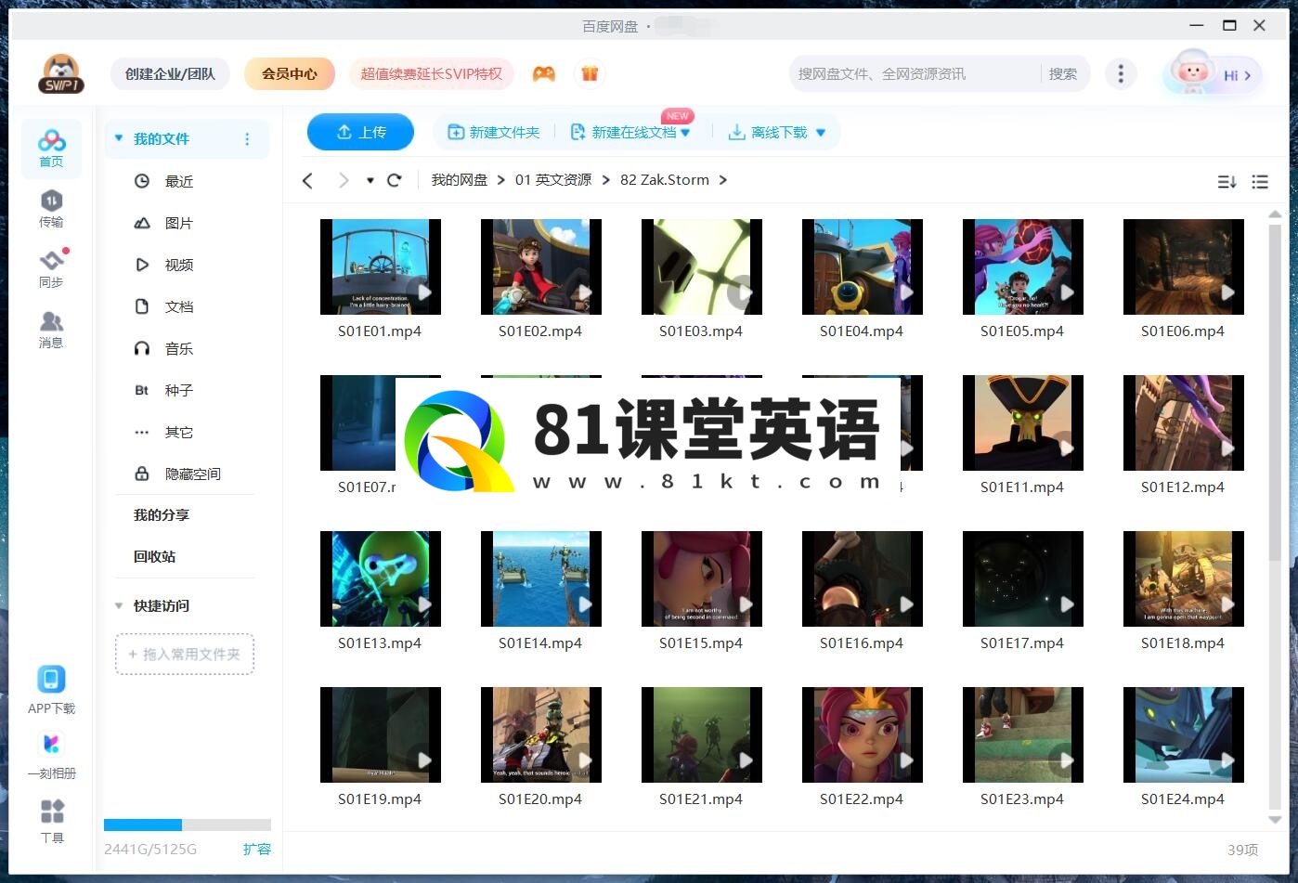Click the 上传 upload button
The height and width of the screenshot is (883, 1298).
360,132
